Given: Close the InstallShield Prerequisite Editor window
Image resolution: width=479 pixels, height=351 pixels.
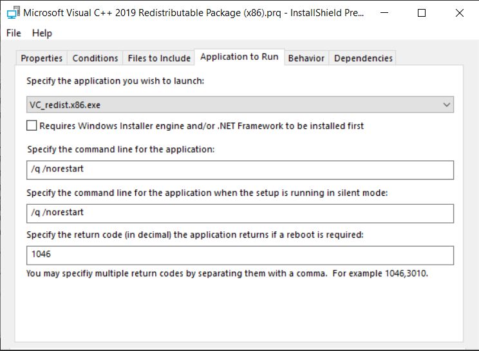Looking at the screenshot, I should 459,13.
